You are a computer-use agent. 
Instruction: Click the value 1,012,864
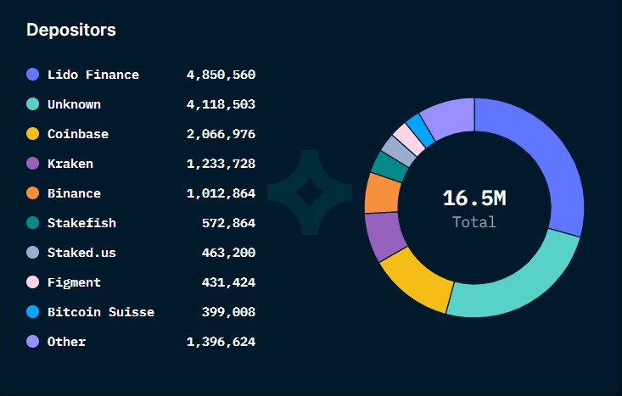221,193
